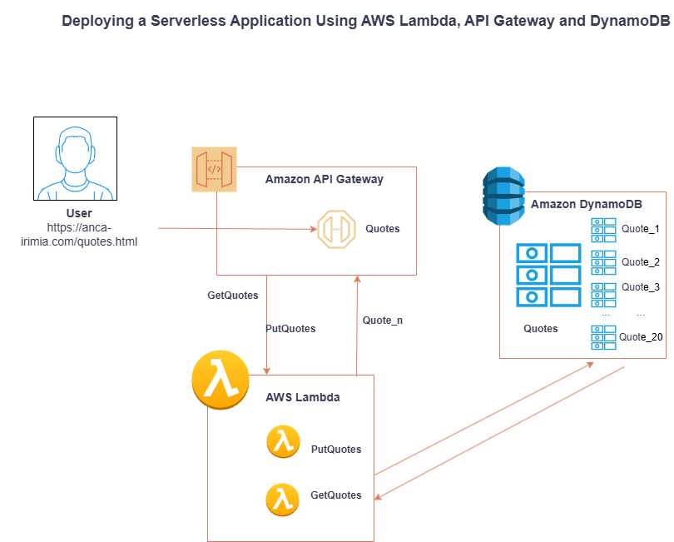This screenshot has width=674, height=542.
Task: Click the anca-irimia.com quotes URL text
Action: pos(79,235)
